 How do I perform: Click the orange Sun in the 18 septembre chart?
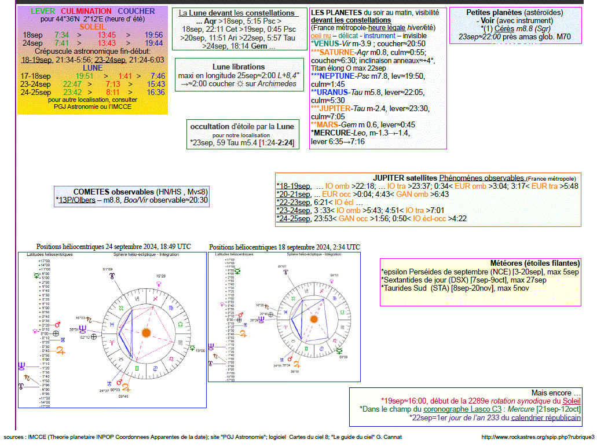click(x=314, y=318)
